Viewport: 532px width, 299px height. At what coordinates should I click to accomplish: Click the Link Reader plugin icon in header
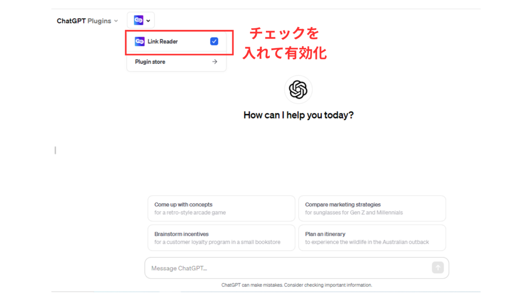[x=138, y=20]
